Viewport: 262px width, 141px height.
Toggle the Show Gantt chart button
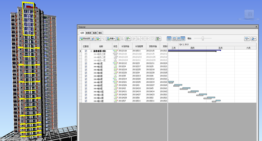(169, 39)
